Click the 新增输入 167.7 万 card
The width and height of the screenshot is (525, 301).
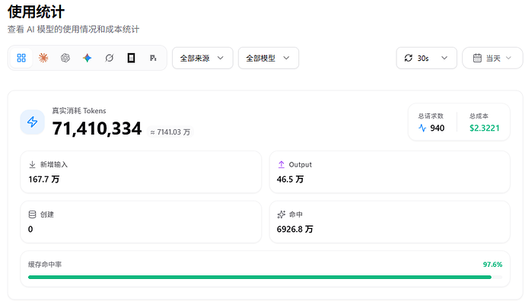coord(141,172)
